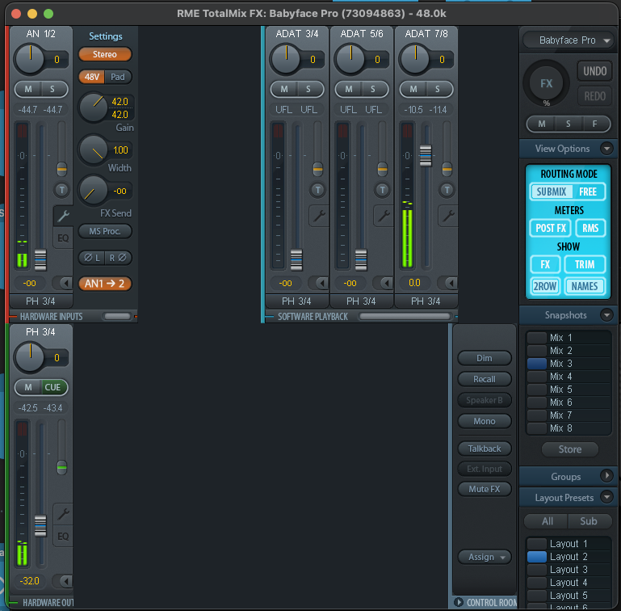The image size is (621, 611).
Task: Click the left arrow on ADAT 5/6 strip
Action: (x=383, y=283)
